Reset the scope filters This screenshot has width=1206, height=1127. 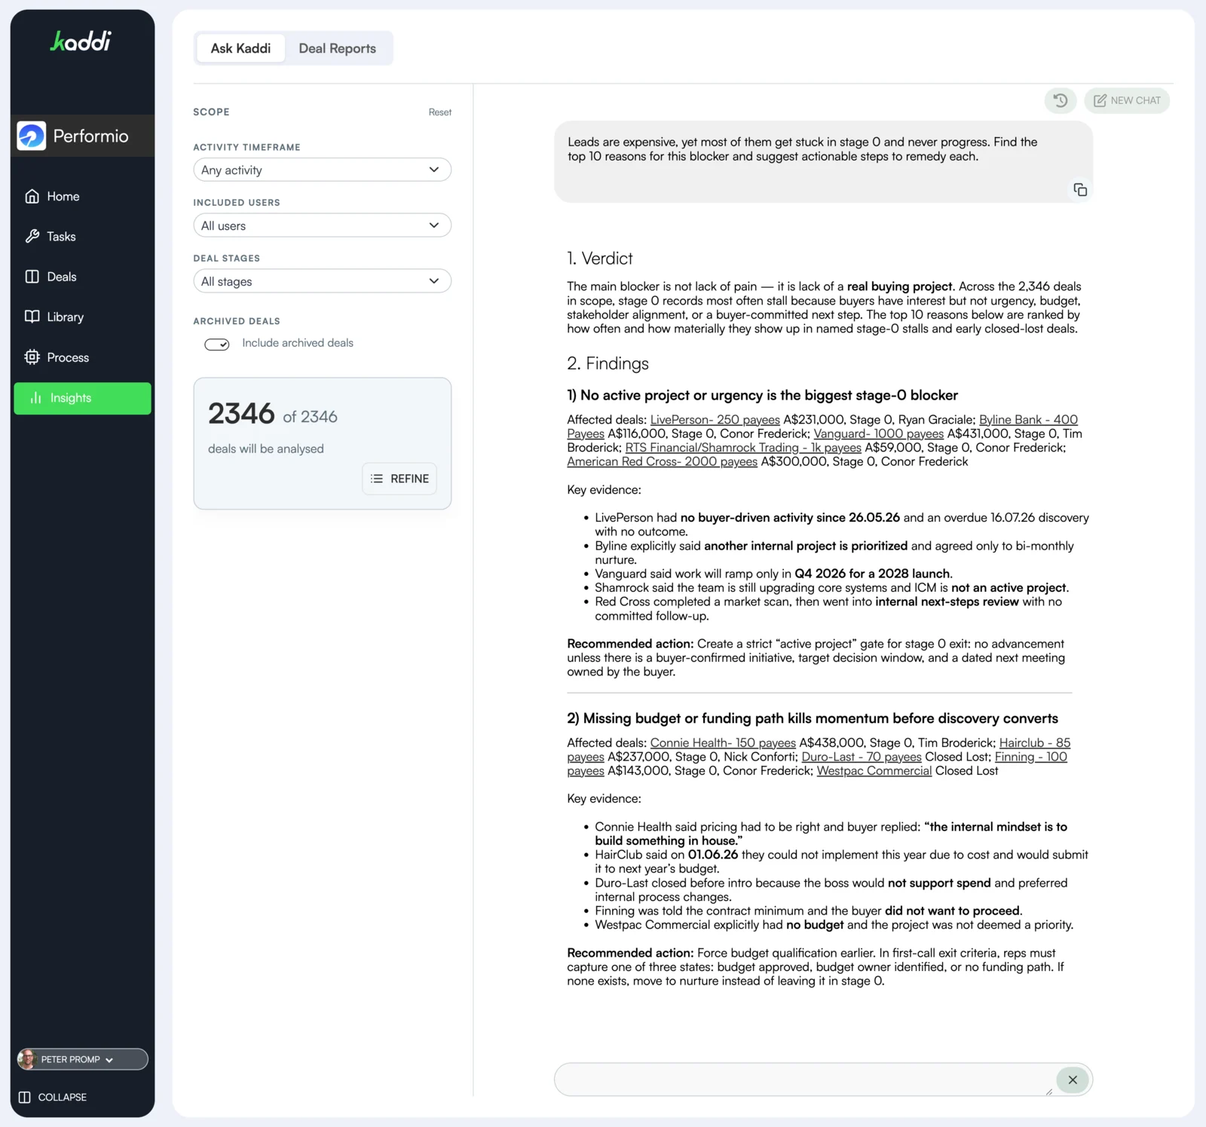pyautogui.click(x=440, y=112)
